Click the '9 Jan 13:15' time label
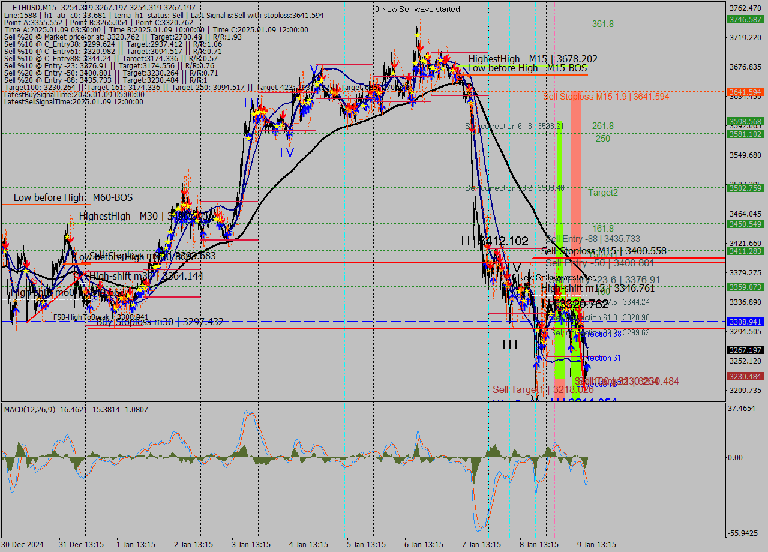 click(x=597, y=544)
